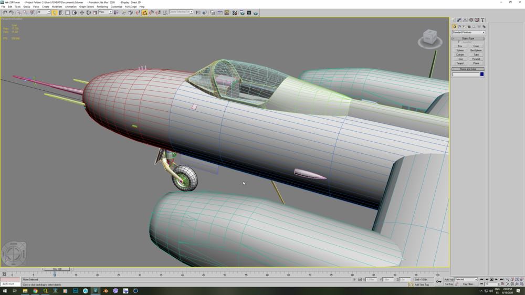
Task: Click the Teapot primitive button
Action: pos(460,64)
